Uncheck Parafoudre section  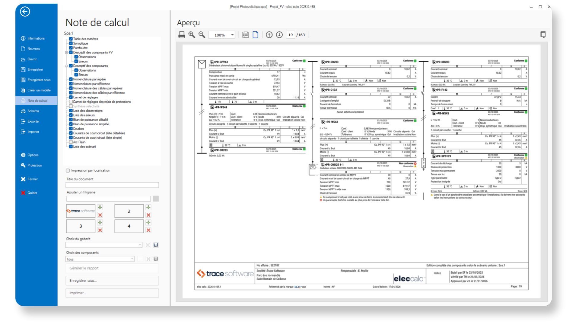pos(71,48)
